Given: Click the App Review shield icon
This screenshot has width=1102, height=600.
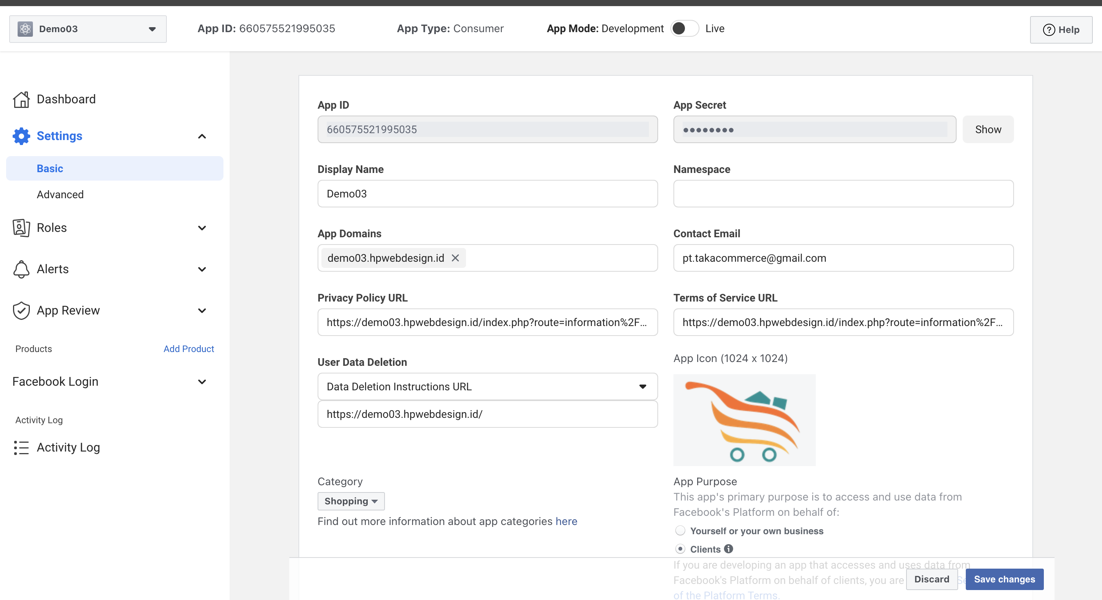Looking at the screenshot, I should point(21,311).
